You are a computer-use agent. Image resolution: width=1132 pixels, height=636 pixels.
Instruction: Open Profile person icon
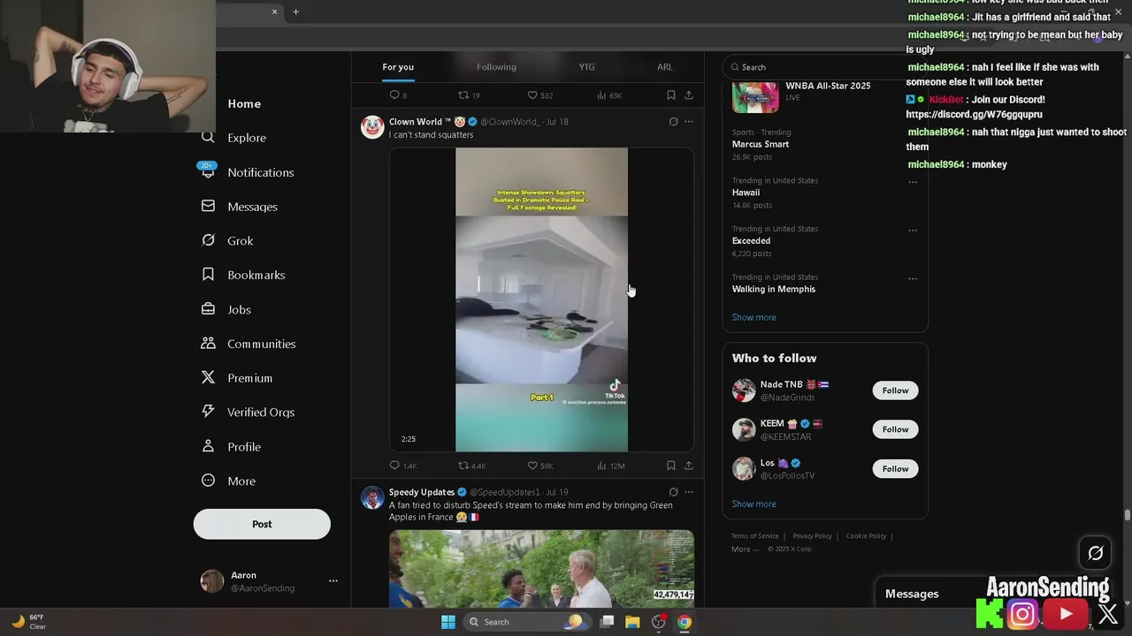pyautogui.click(x=208, y=446)
